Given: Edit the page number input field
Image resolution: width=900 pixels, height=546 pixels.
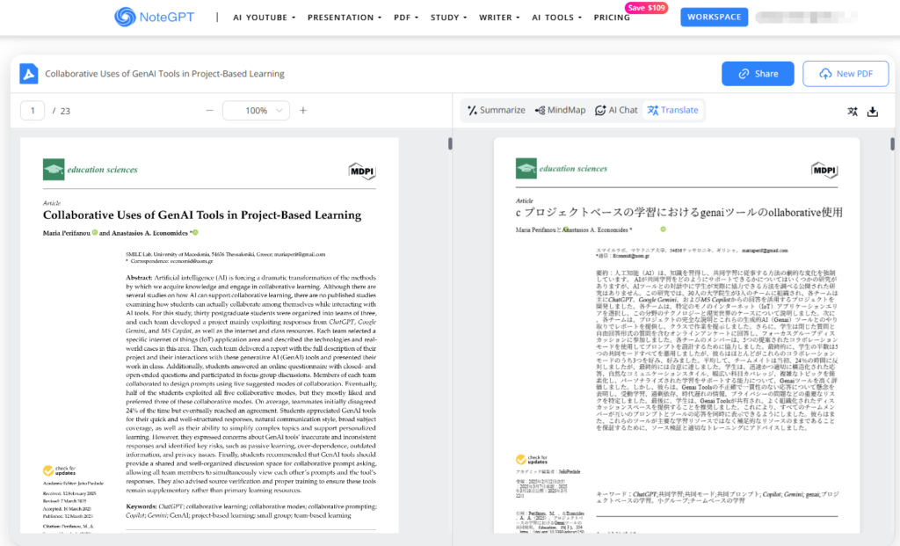Looking at the screenshot, I should [32, 112].
